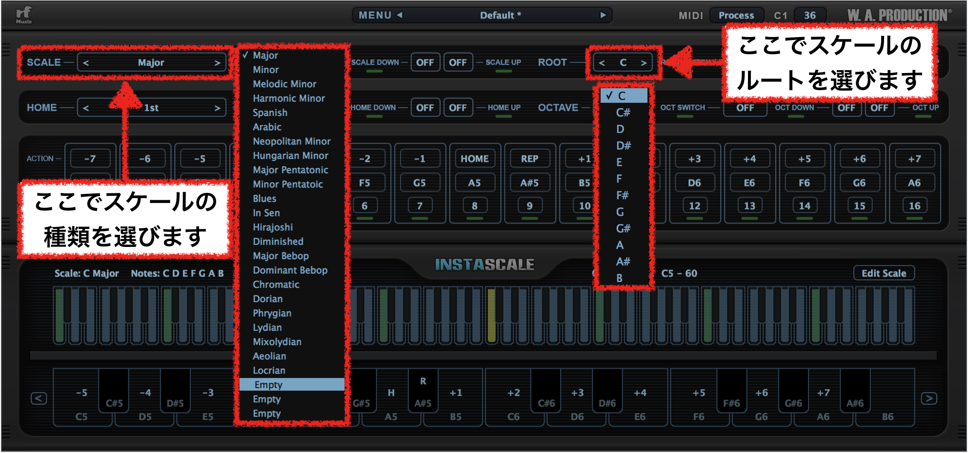Click the -7 action button
Screen dimensions: 968x453
(x=90, y=159)
